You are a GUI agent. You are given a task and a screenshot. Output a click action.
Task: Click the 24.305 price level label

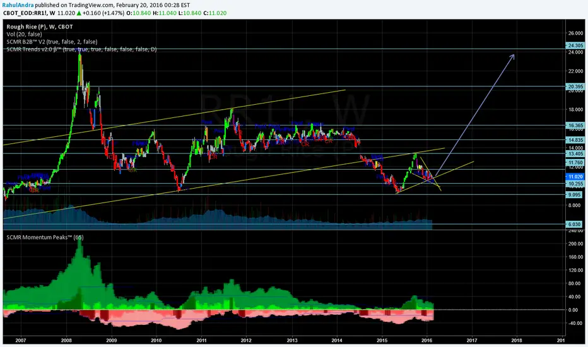575,45
